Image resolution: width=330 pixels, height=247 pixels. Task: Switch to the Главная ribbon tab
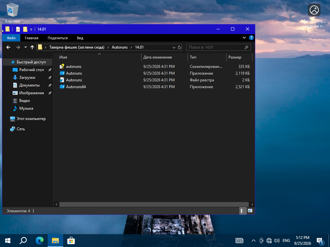tap(32, 38)
